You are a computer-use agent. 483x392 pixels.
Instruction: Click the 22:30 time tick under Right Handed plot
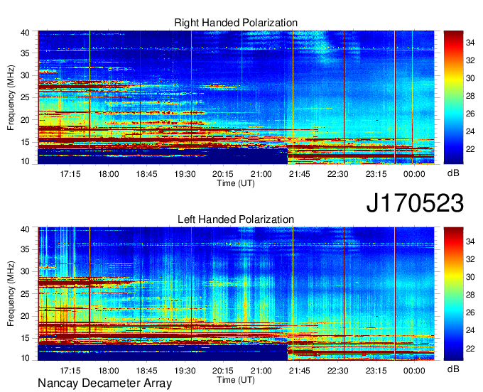coord(337,174)
